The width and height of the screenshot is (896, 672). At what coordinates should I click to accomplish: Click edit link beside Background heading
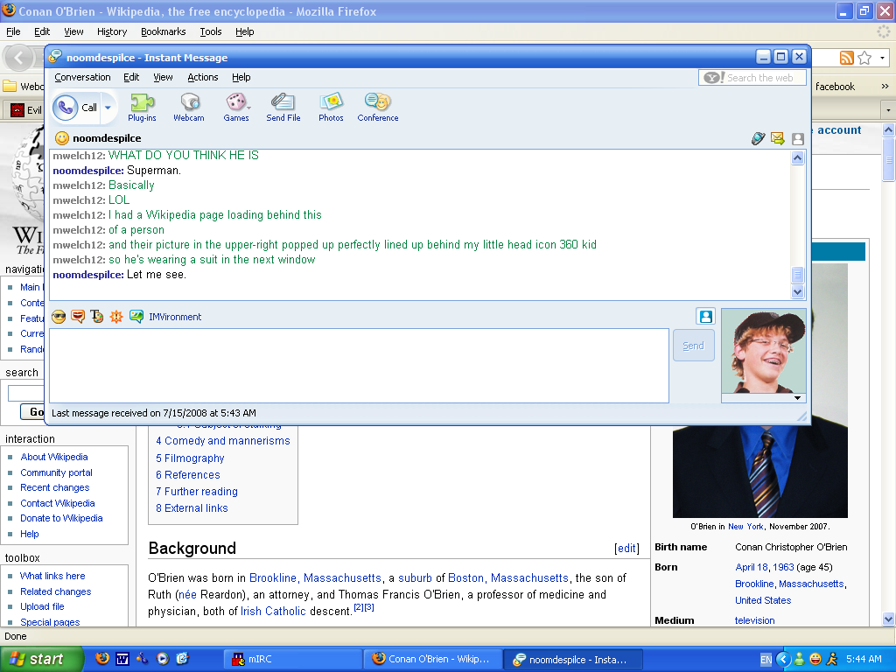coord(626,548)
